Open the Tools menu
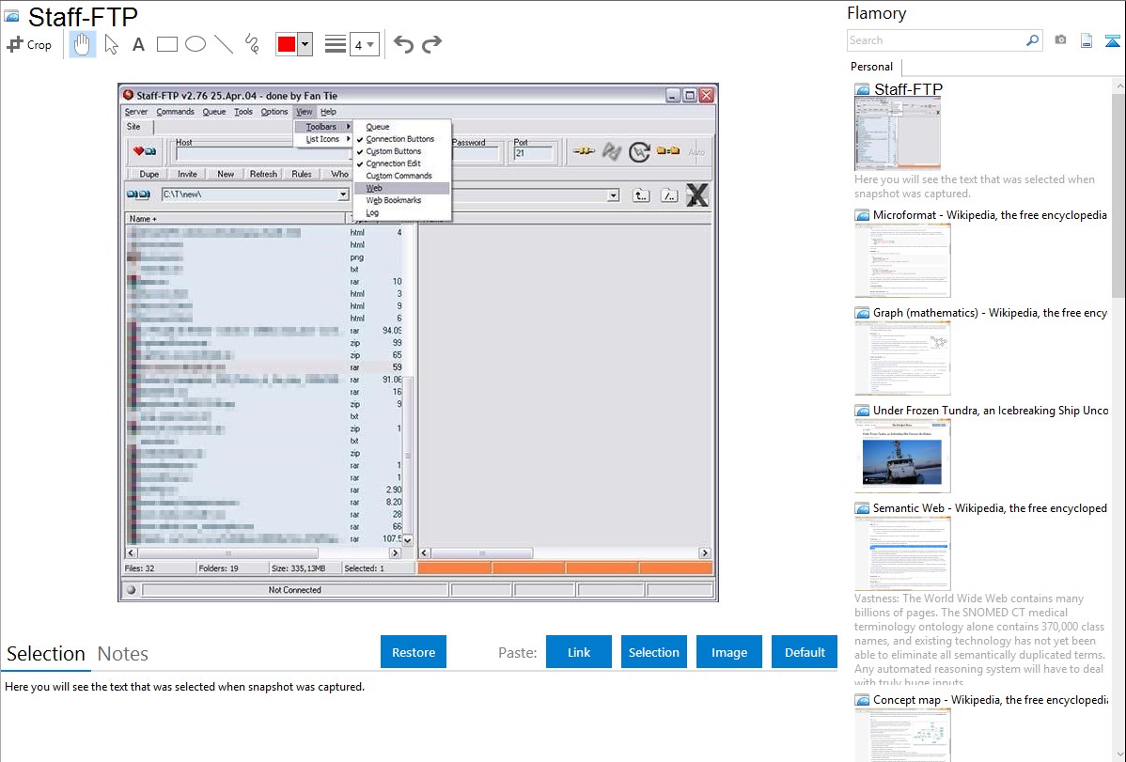Screen dimensions: 1126x762 243,112
